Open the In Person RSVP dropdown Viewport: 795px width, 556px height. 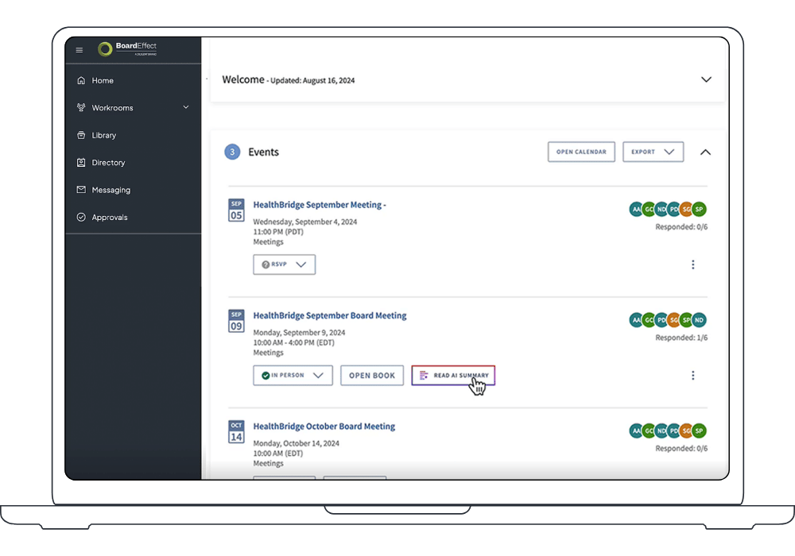pyautogui.click(x=293, y=376)
